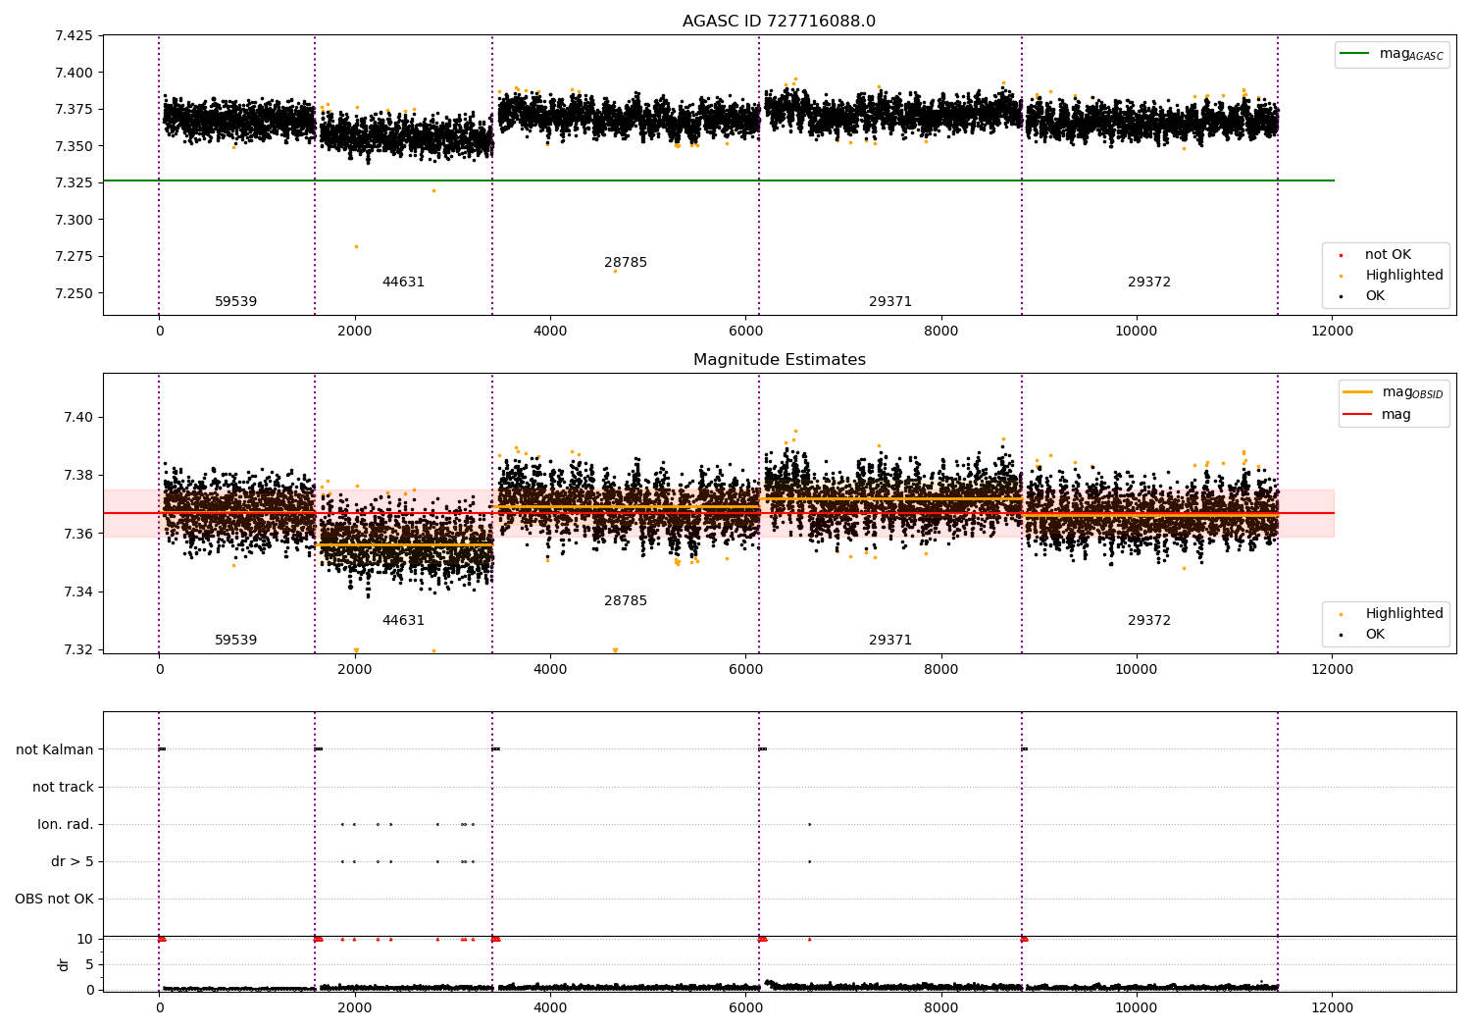Click the 'not Kalman' row label
1471x1030 pixels.
pyautogui.click(x=55, y=750)
